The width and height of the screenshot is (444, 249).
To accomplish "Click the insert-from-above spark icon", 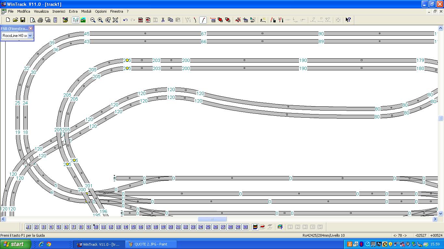I will 263,20.
